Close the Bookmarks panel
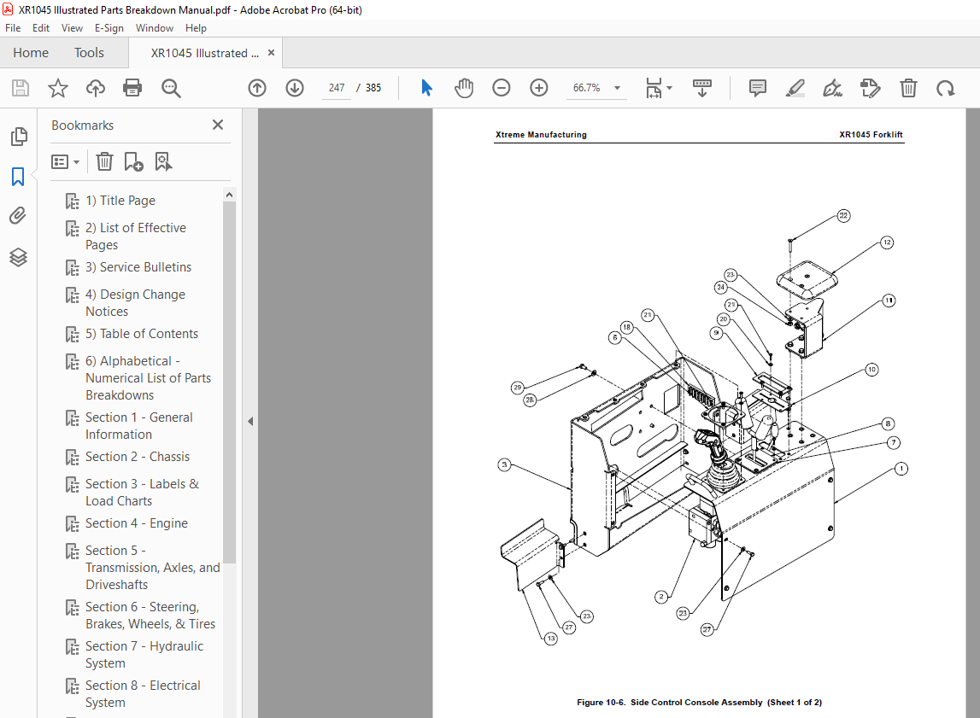The height and width of the screenshot is (718, 980). 218,125
